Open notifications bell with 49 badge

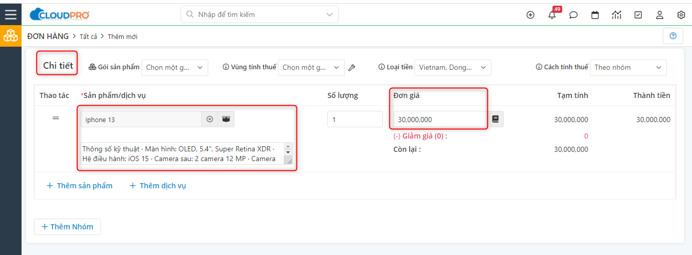point(552,15)
